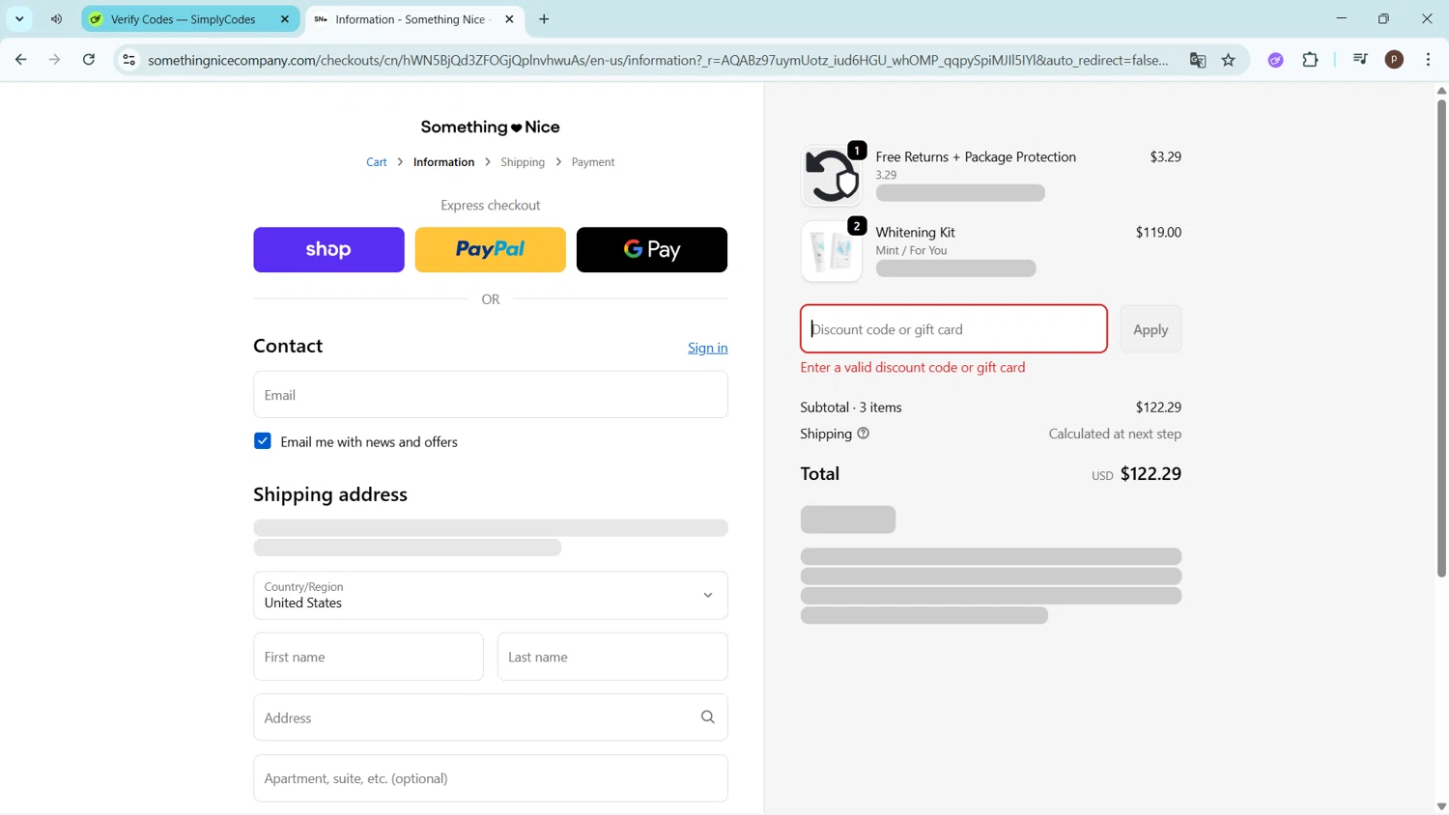The height and width of the screenshot is (815, 1449).
Task: Expand Country/Region dropdown
Action: pyautogui.click(x=490, y=595)
